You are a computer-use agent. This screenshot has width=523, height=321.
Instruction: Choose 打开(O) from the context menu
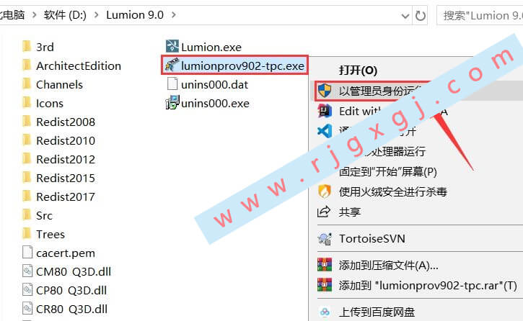(x=358, y=71)
